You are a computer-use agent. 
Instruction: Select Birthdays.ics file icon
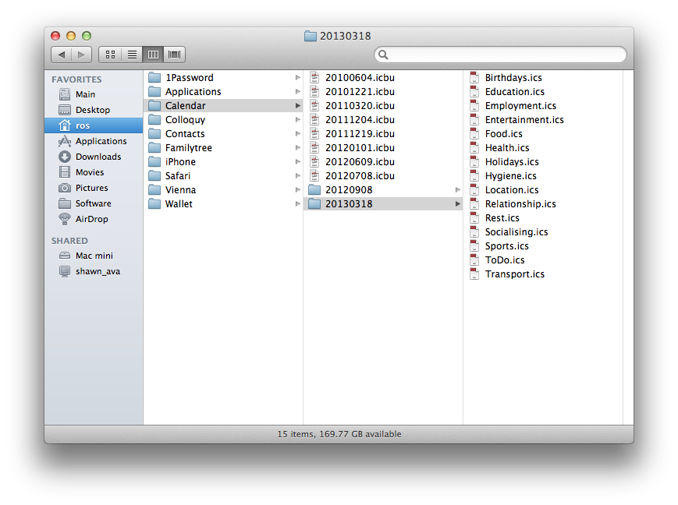474,78
